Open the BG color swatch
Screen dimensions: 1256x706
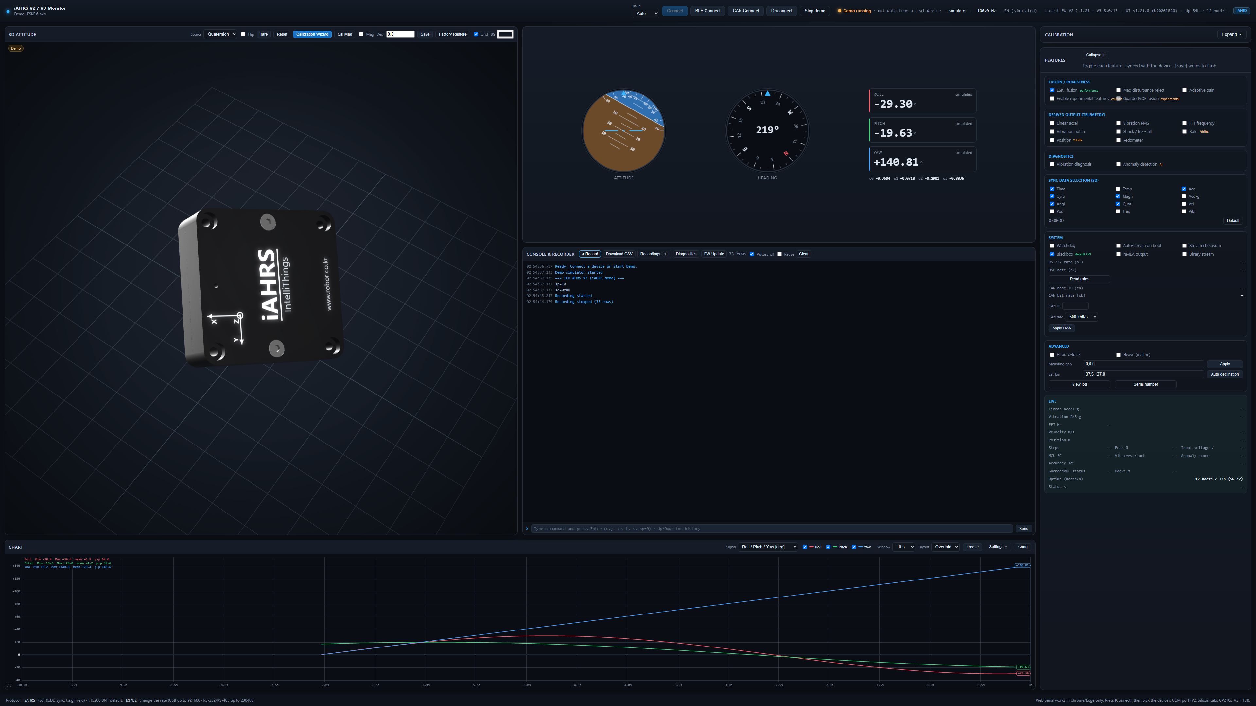coord(505,34)
